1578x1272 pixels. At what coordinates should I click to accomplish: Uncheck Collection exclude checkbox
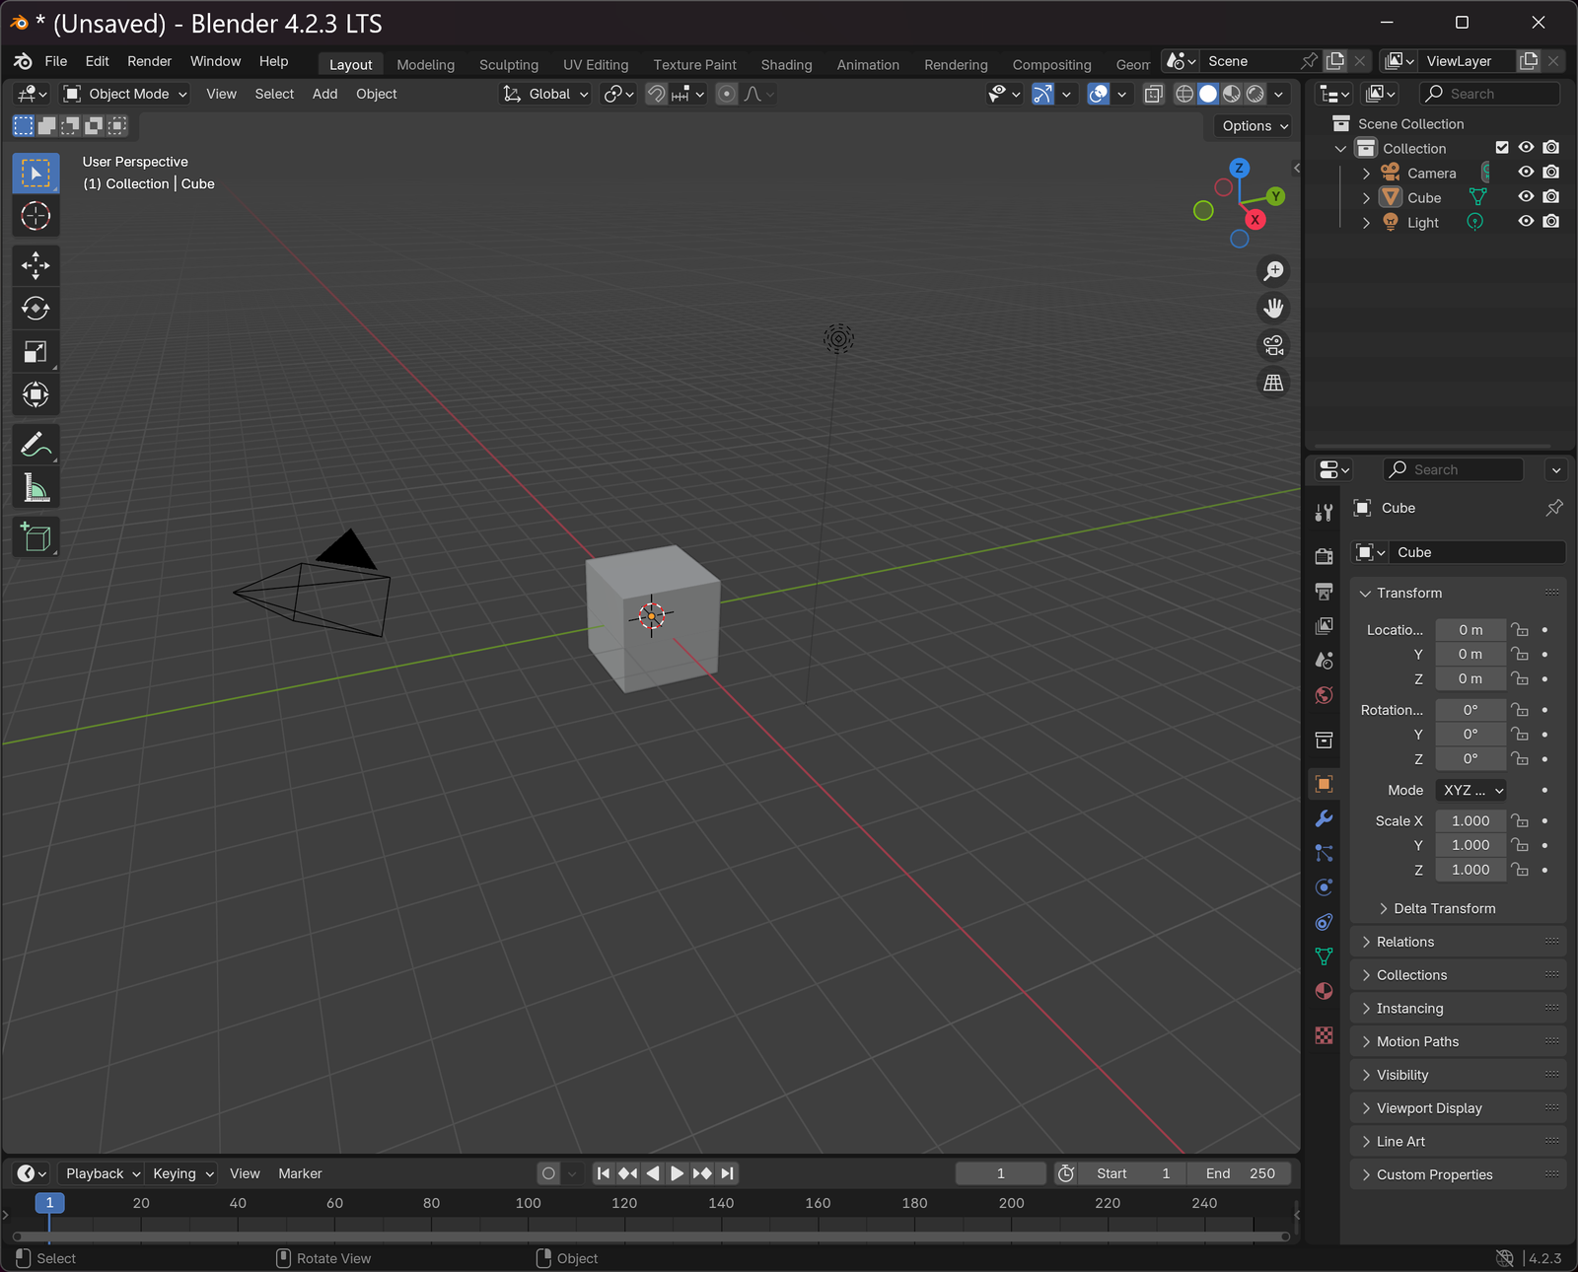click(1502, 148)
